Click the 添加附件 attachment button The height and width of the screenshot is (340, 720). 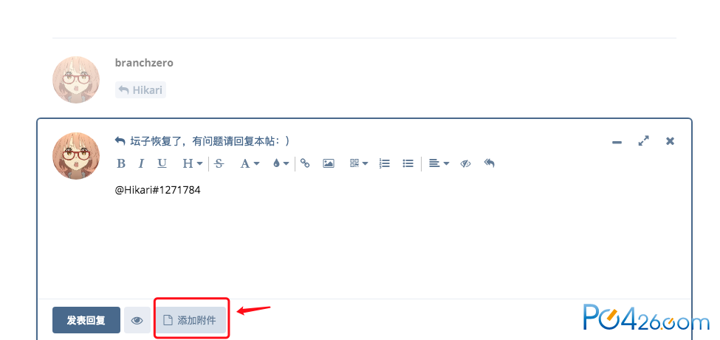tap(191, 320)
